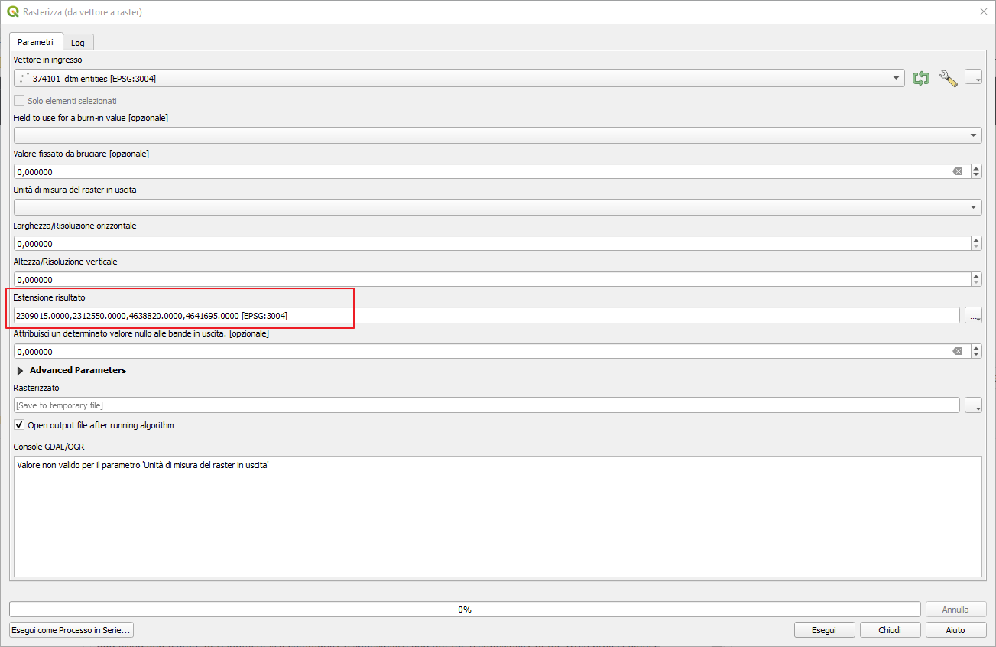Click the 'Altezza/Risoluzione verticale' input field
This screenshot has height=647, width=996.
(492, 279)
